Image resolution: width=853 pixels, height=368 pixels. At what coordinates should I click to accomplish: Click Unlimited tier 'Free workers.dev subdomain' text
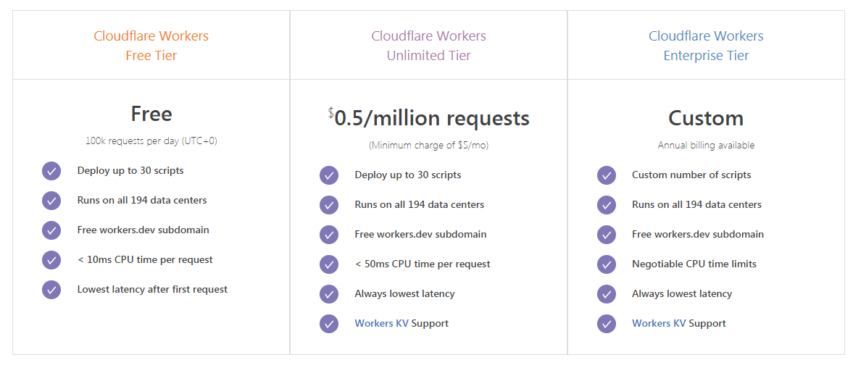tap(420, 235)
